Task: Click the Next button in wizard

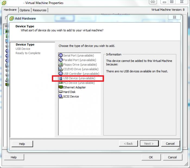Action: (x=149, y=143)
